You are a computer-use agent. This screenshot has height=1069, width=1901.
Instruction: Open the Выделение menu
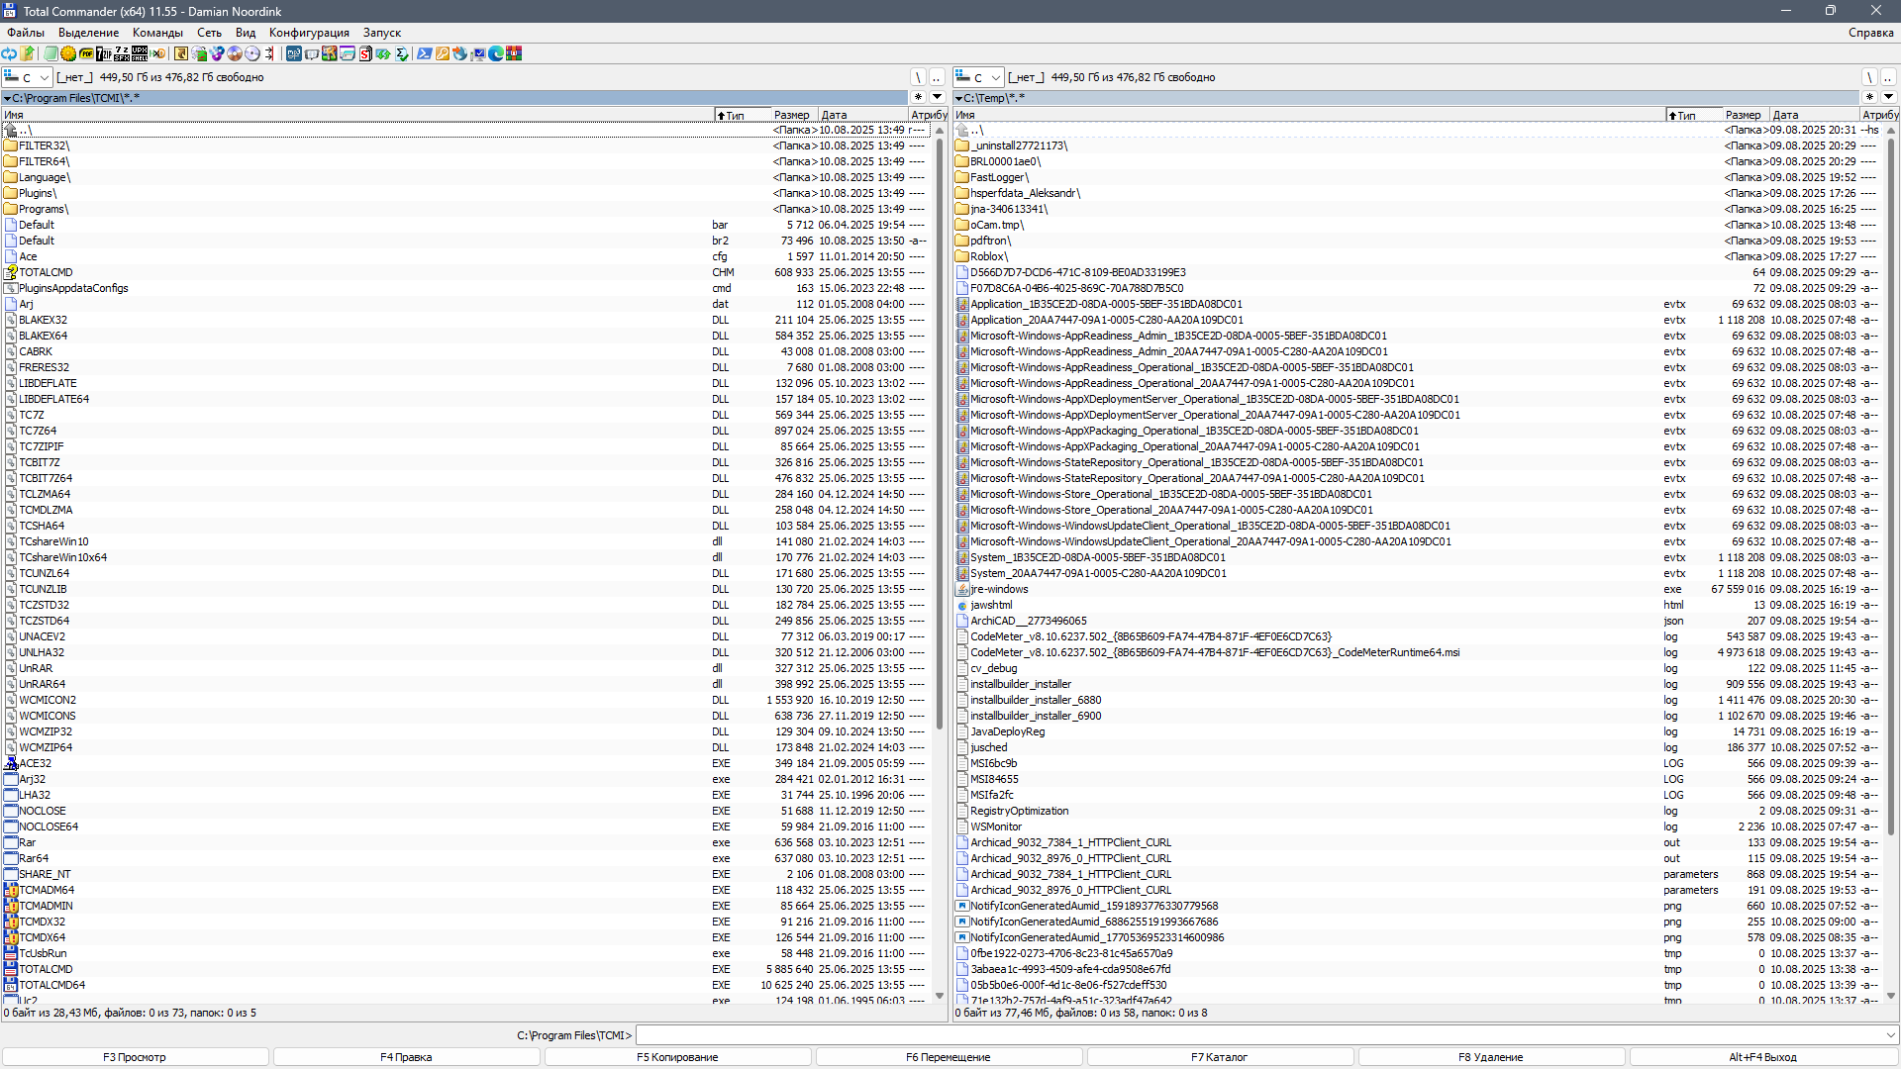click(88, 33)
